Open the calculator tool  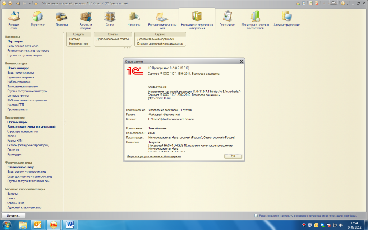311,3
